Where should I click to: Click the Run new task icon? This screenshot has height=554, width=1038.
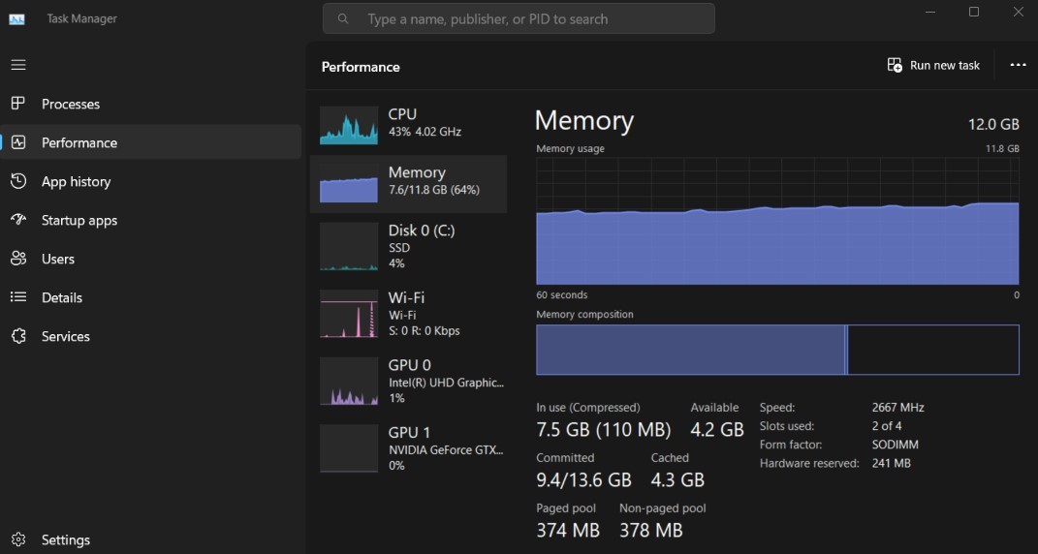[x=895, y=65]
